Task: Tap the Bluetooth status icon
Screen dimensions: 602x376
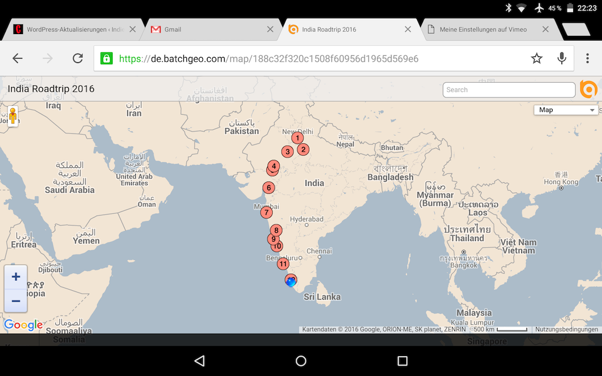Action: (509, 8)
